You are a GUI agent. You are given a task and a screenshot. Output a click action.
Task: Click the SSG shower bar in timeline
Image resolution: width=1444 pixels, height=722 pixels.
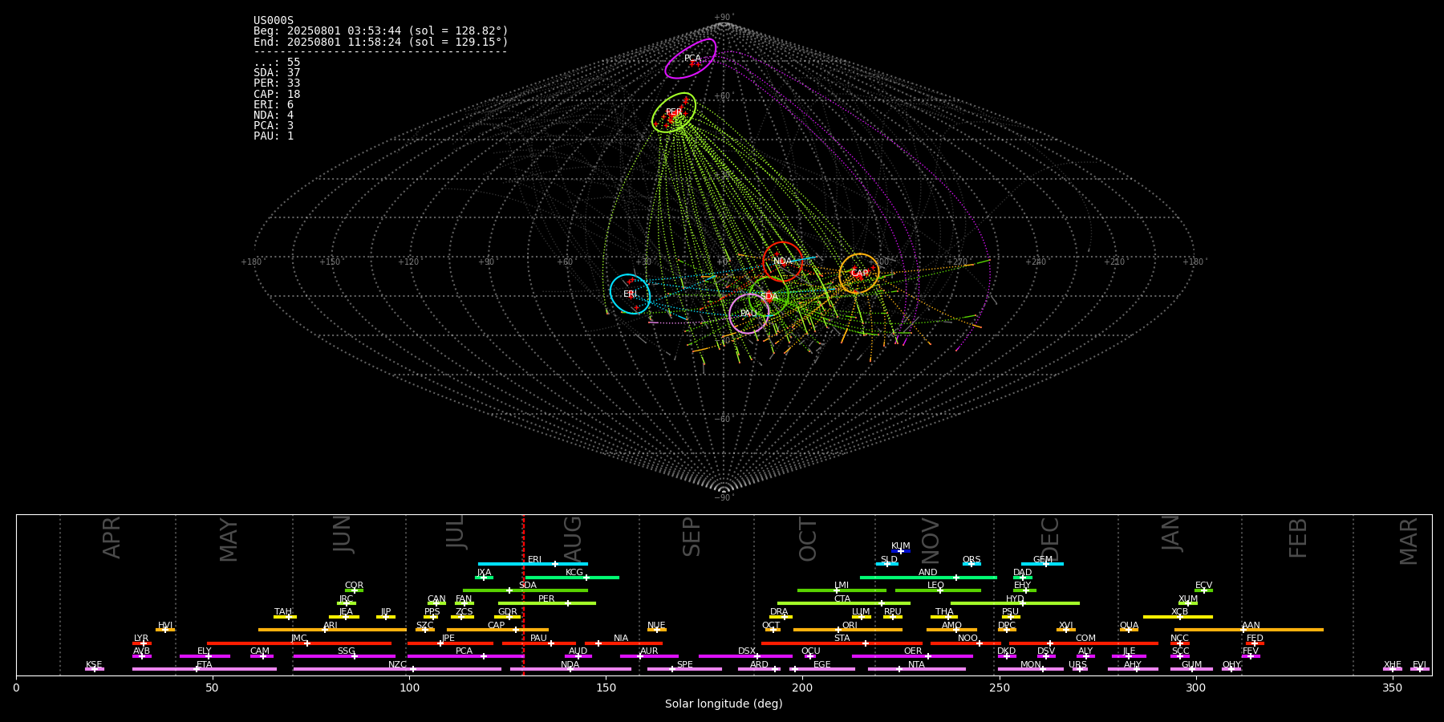[x=344, y=656]
